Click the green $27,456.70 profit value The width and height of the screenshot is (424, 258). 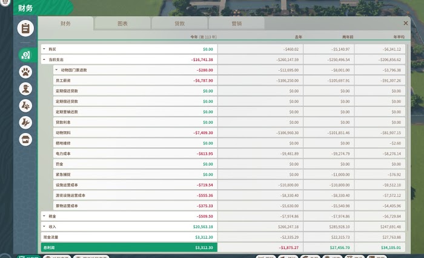click(340, 248)
